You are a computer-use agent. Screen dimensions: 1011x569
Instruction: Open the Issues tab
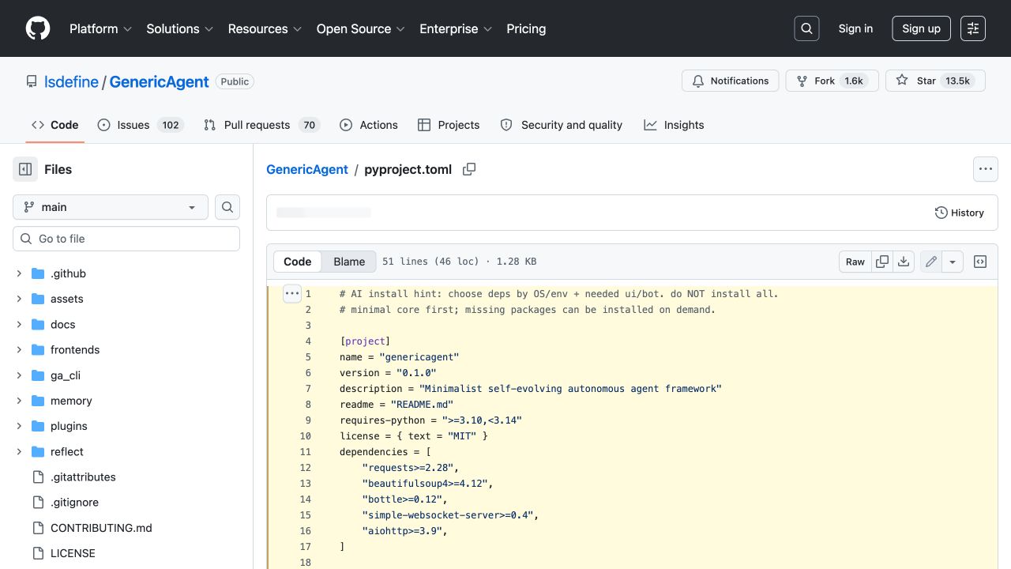[141, 125]
